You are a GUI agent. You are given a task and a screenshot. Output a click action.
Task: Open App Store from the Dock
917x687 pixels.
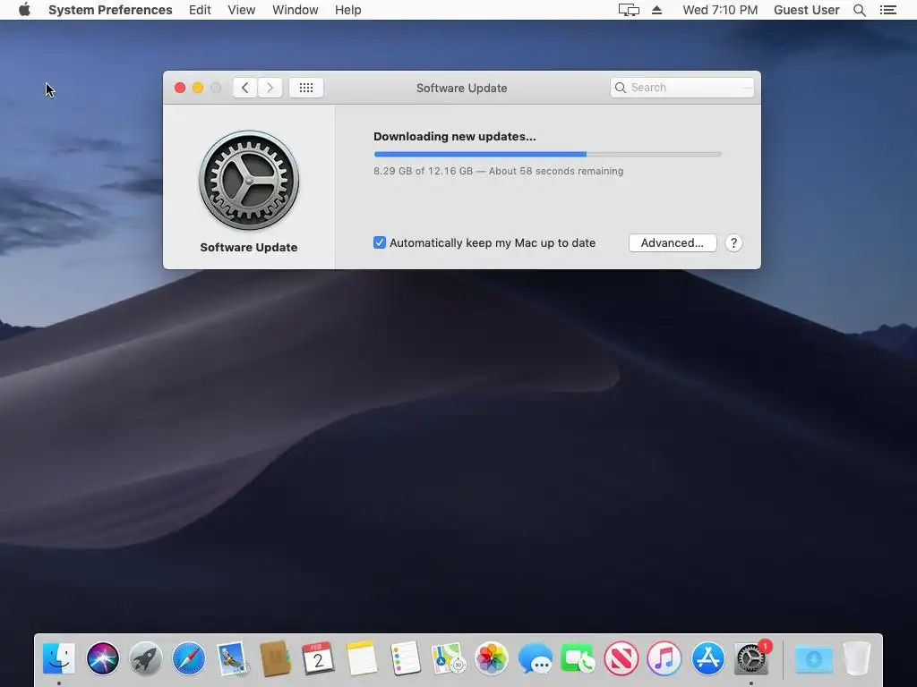(707, 658)
